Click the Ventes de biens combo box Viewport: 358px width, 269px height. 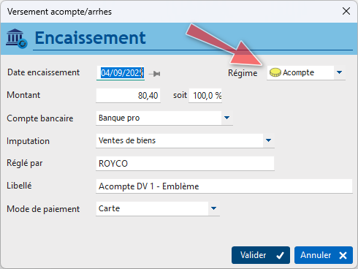(185, 140)
